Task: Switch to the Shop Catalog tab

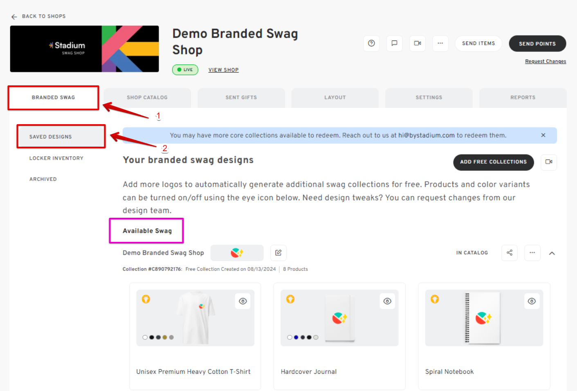Action: [x=147, y=98]
